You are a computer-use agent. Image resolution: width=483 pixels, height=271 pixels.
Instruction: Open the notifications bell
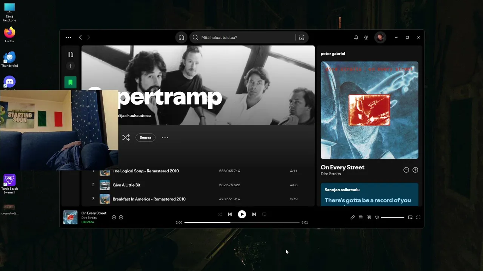click(x=356, y=37)
